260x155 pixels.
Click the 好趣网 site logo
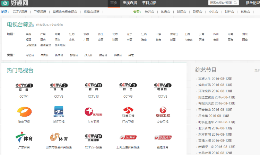tap(15, 3)
